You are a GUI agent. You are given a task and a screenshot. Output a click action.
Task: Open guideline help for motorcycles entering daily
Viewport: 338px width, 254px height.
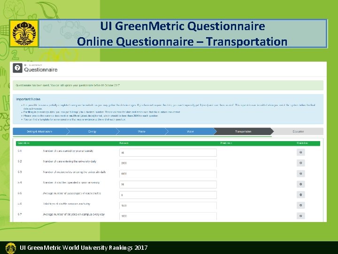301,174
